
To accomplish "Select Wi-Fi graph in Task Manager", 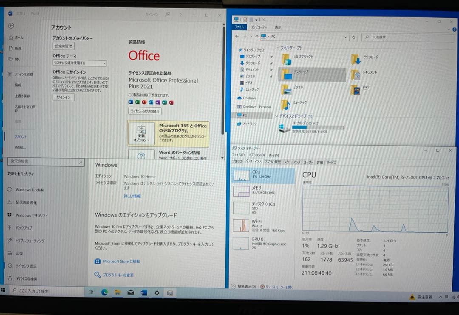I will point(263,226).
